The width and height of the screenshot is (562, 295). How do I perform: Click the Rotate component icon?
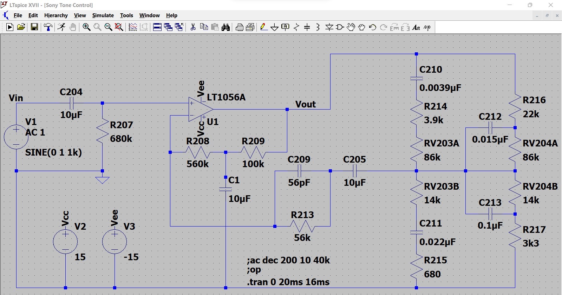point(394,27)
